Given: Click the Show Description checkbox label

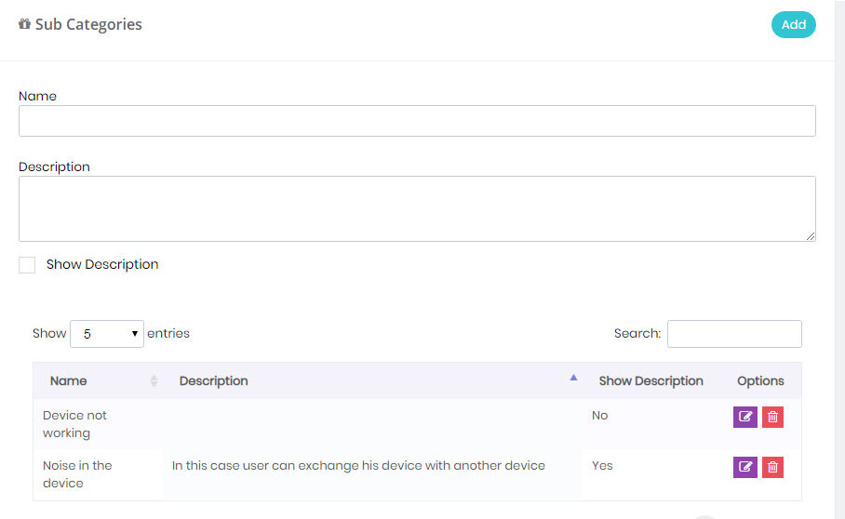Looking at the screenshot, I should 102,264.
